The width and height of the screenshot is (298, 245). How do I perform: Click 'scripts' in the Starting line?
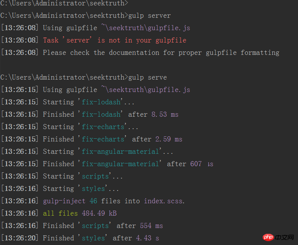coord(95,176)
